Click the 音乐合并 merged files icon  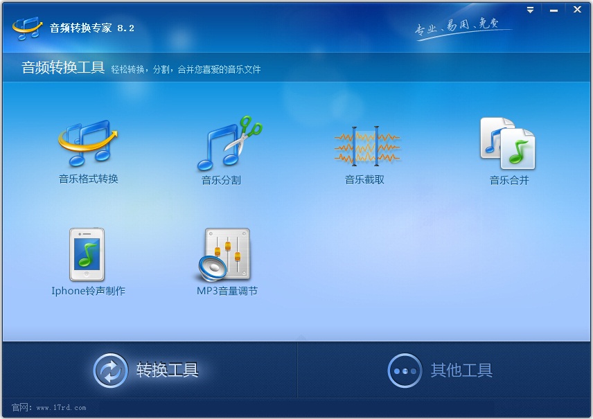click(508, 143)
